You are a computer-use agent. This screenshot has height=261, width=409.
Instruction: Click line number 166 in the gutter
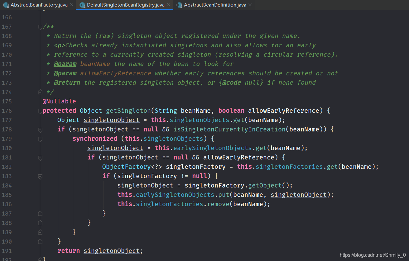click(7, 17)
